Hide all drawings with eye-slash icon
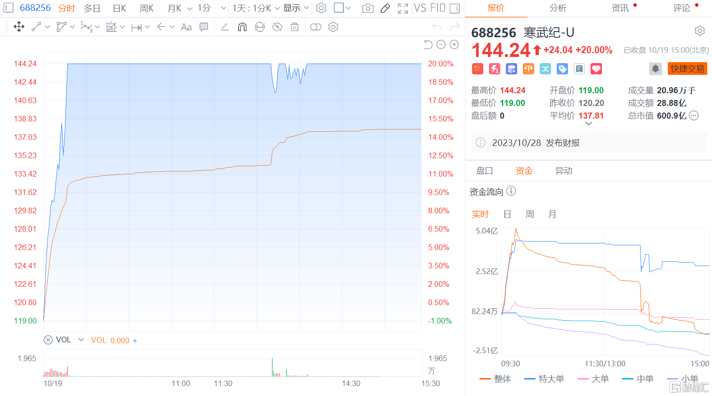 277,27
